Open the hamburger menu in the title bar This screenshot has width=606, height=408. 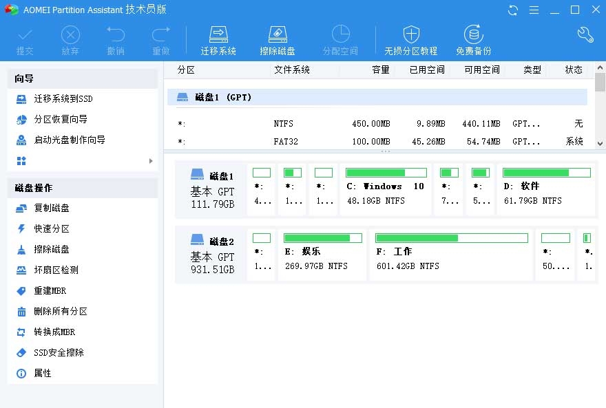point(533,10)
